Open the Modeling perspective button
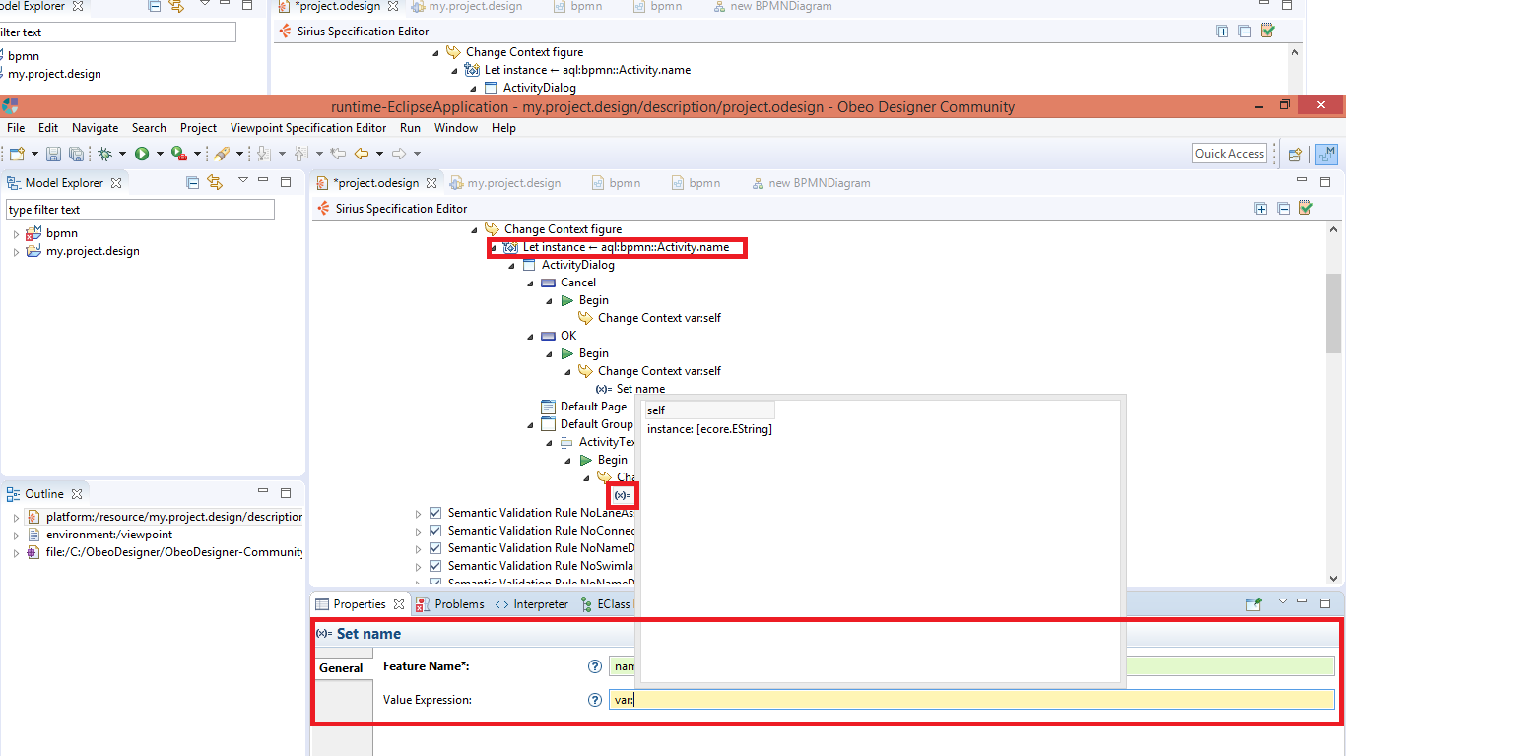The width and height of the screenshot is (1525, 756). click(1326, 154)
